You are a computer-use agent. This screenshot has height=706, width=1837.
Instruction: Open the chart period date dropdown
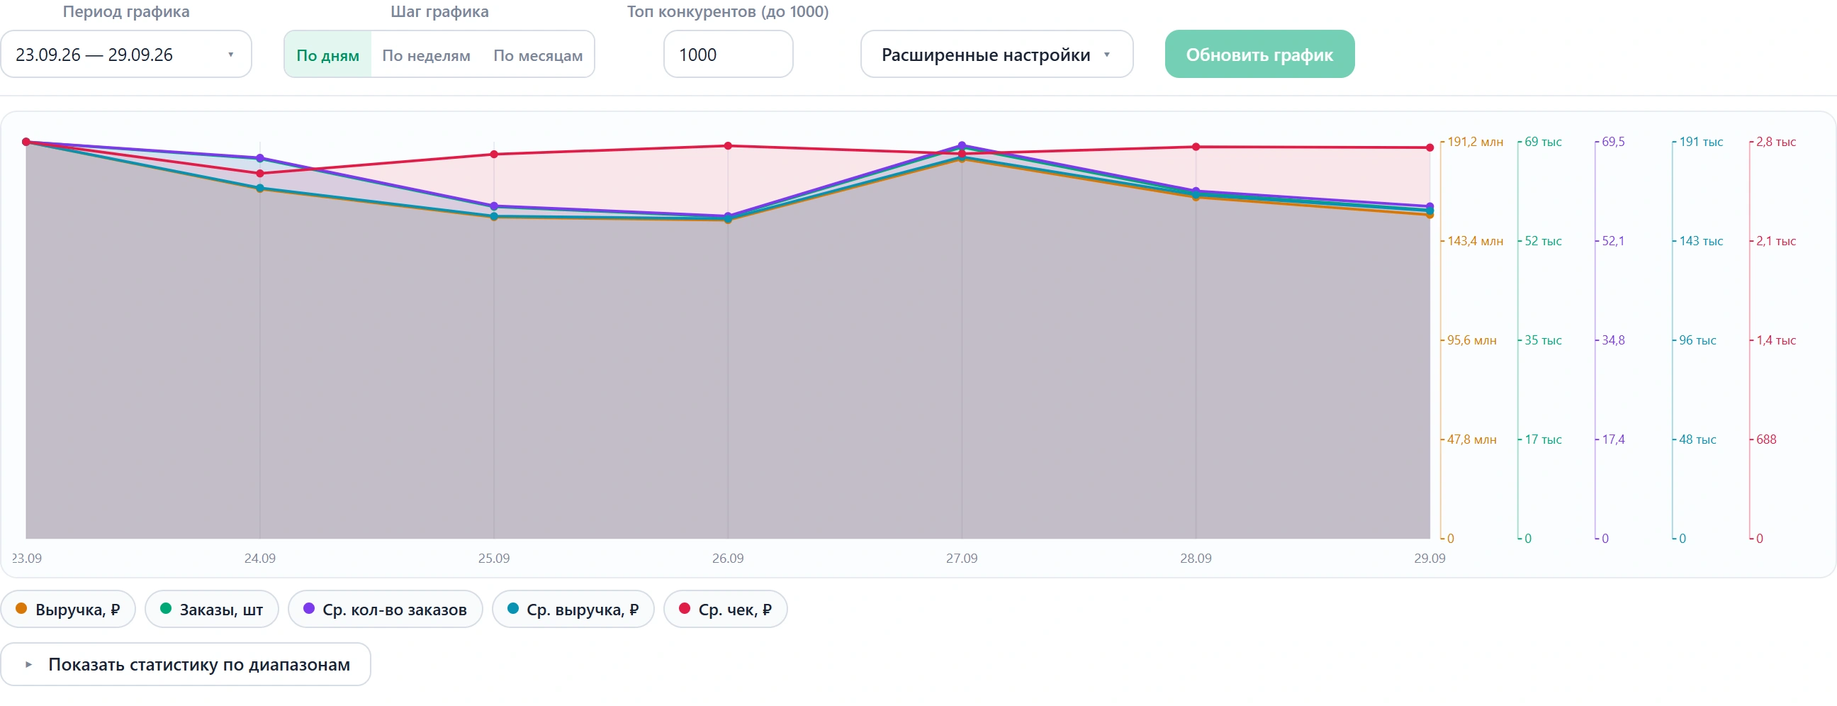125,54
